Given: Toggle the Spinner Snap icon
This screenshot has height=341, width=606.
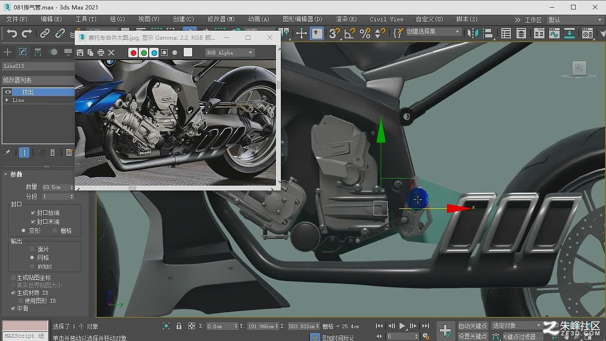Looking at the screenshot, I should (380, 33).
